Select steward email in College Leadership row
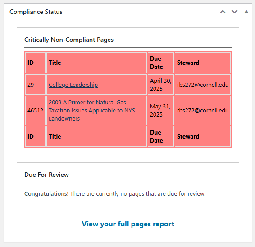Screen dimensions: 255x247 203,85
